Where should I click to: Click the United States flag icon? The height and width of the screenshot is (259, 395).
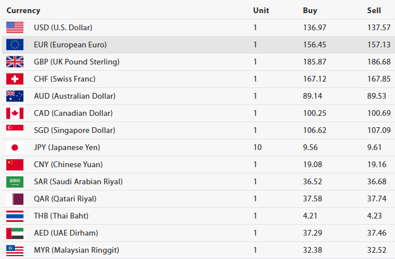coord(14,27)
